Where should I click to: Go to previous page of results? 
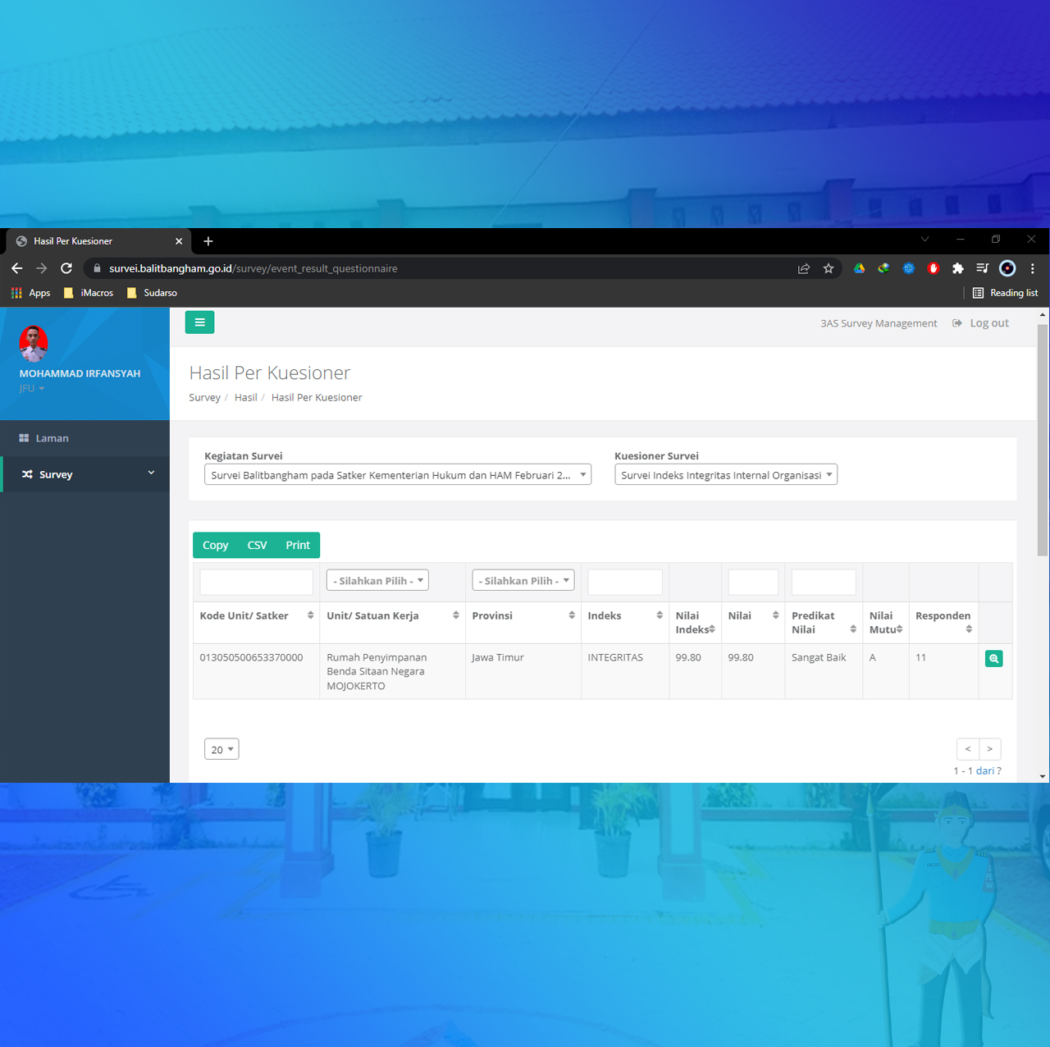click(968, 749)
